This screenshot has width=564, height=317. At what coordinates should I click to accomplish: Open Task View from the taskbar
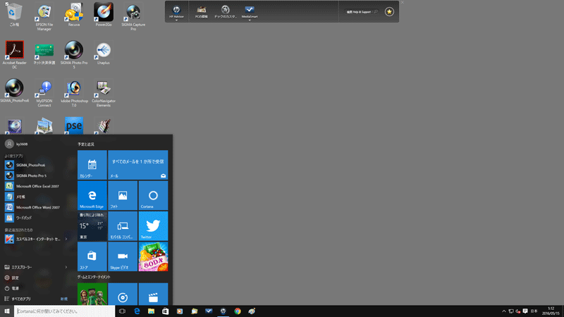122,311
